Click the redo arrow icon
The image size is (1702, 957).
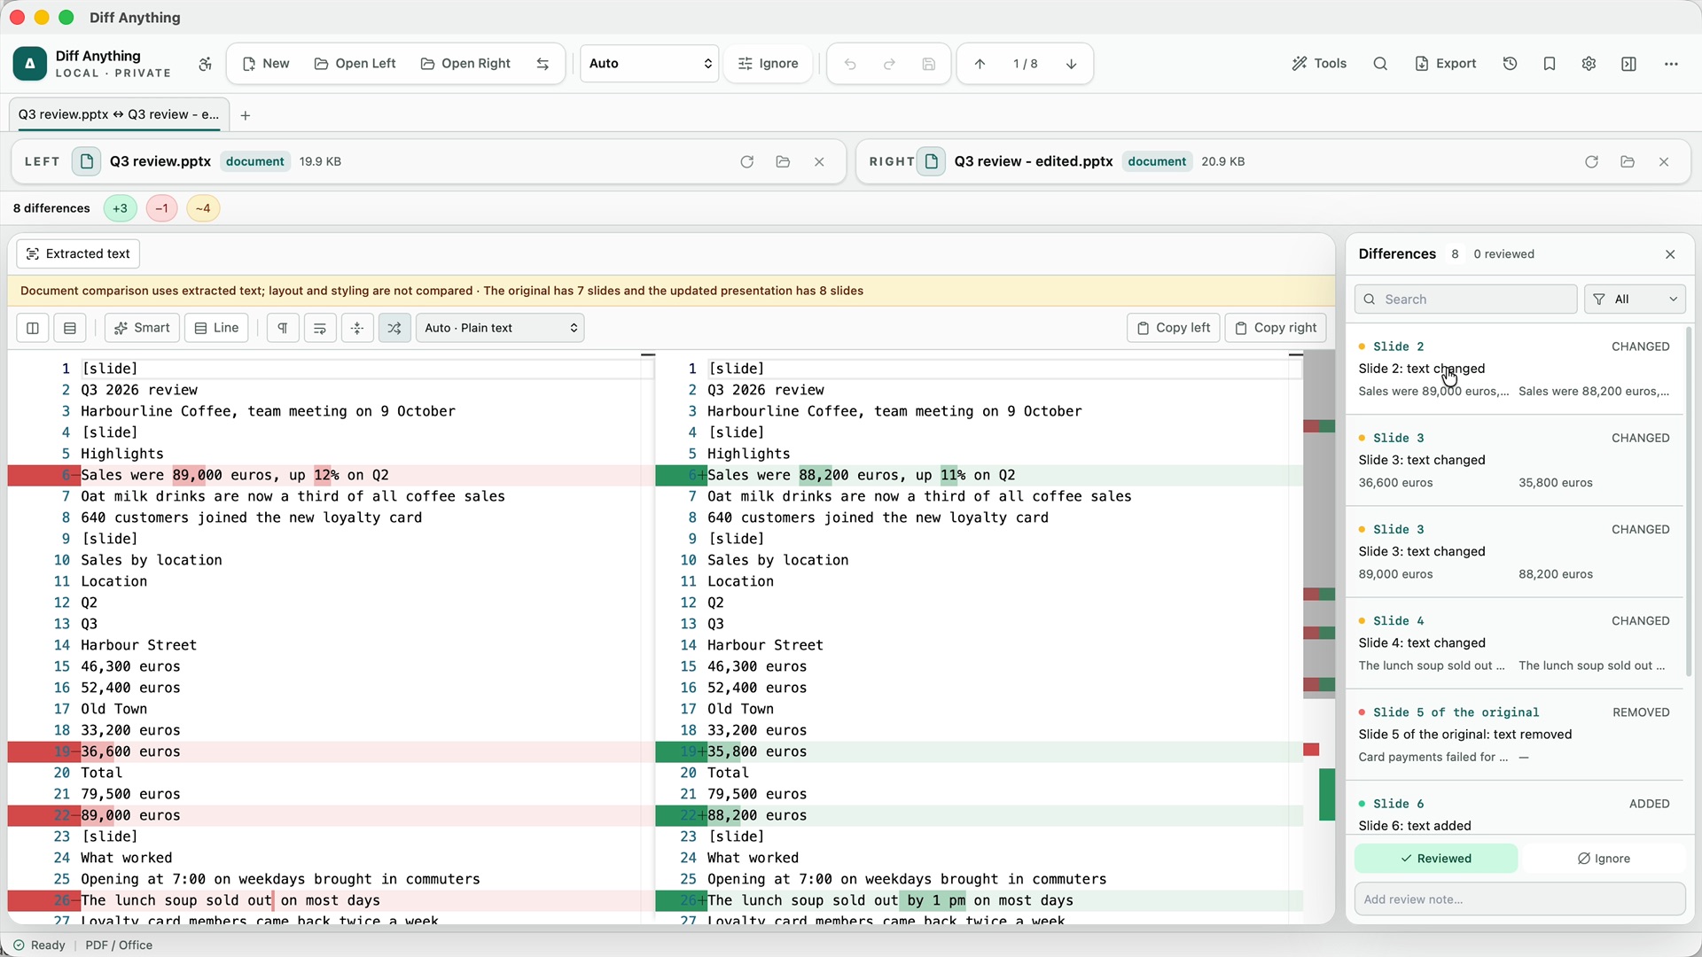889,64
